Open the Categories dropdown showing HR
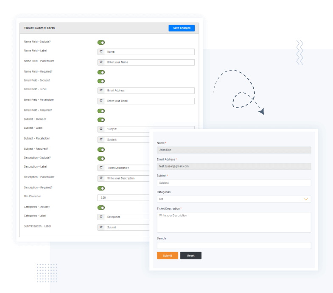 [229, 199]
